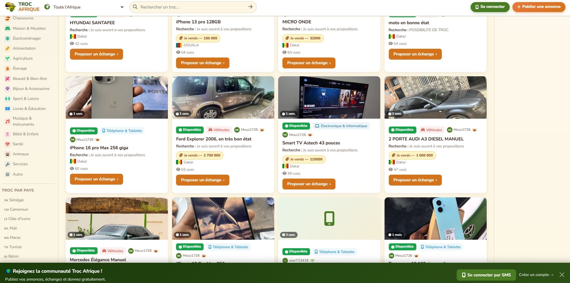This screenshot has width=570, height=283.
Task: Open the iPhone 16 pro Max photo
Action: [117, 97]
